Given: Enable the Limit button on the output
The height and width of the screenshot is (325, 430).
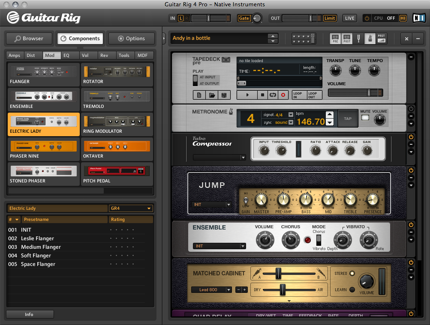Looking at the screenshot, I should (x=329, y=18).
